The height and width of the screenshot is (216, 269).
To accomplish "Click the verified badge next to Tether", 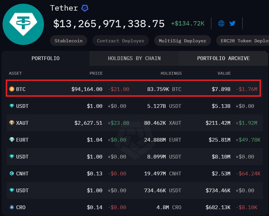I will tap(85, 8).
